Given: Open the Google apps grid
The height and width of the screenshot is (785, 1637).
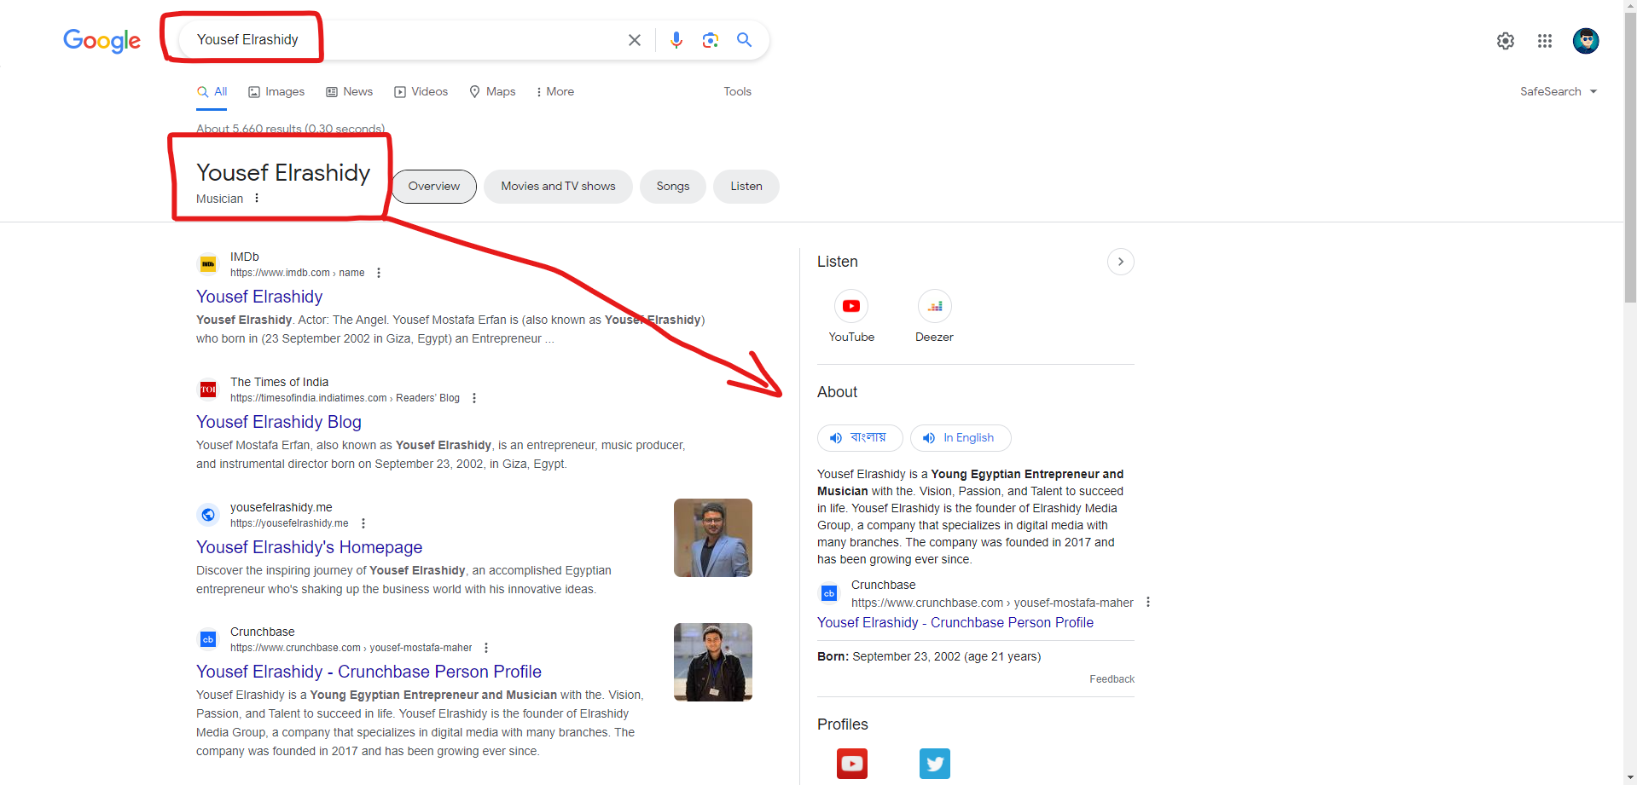Looking at the screenshot, I should coord(1545,41).
